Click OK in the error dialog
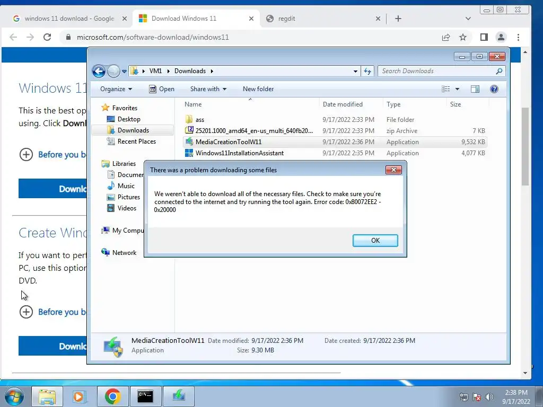Screen dimensions: 543x407 pyautogui.click(x=375, y=241)
